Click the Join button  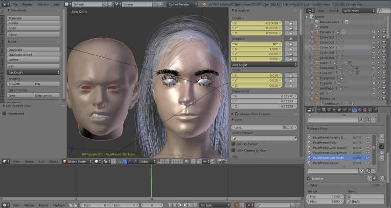pos(33,66)
